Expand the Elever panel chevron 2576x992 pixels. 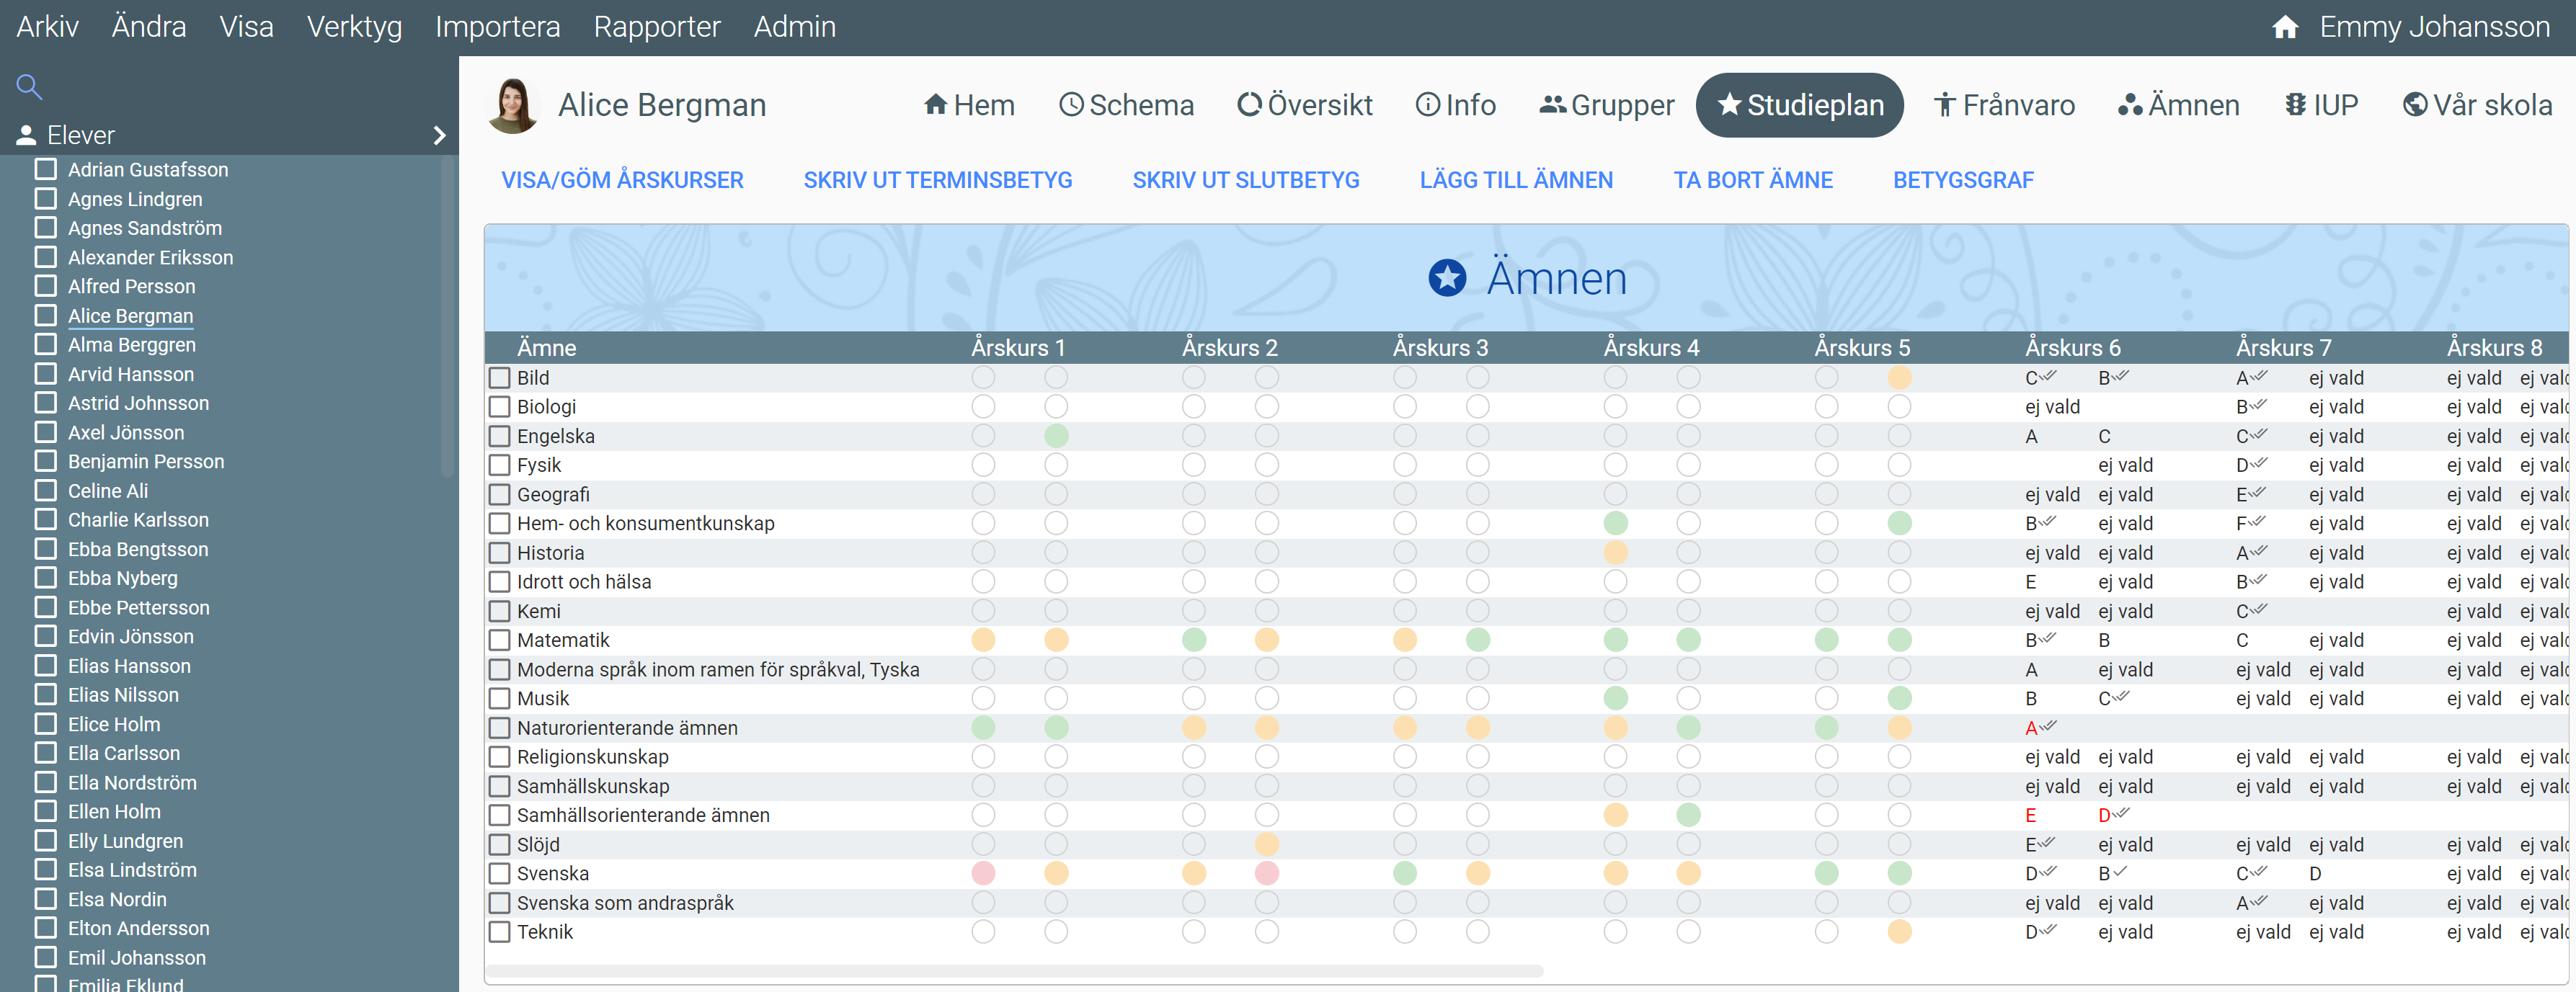439,135
